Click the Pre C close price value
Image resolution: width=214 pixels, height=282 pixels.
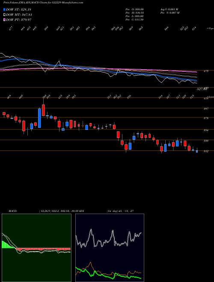(x=140, y=20)
